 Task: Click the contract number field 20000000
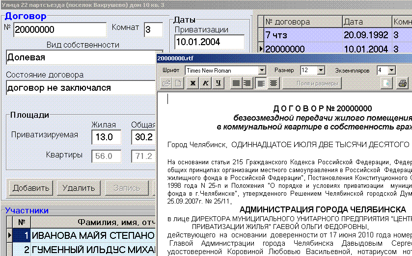(x=59, y=30)
